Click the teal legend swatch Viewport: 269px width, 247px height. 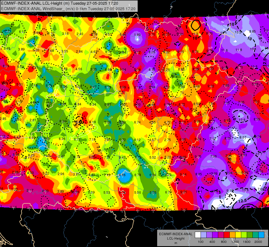pos(256,235)
